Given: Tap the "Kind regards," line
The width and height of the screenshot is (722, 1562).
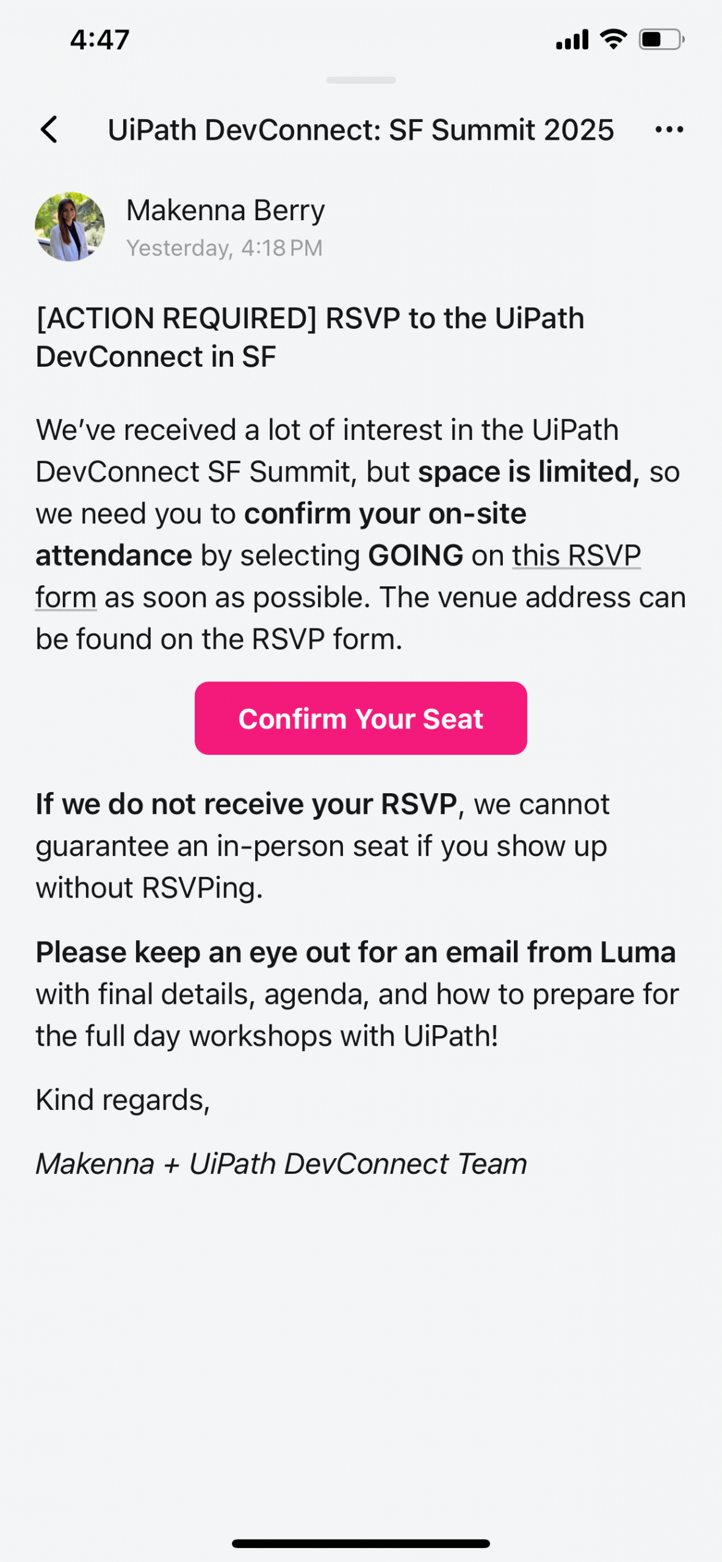Looking at the screenshot, I should pos(123,1100).
